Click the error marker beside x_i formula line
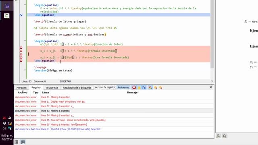The width and height of the screenshot is (258, 145). coord(21,51)
